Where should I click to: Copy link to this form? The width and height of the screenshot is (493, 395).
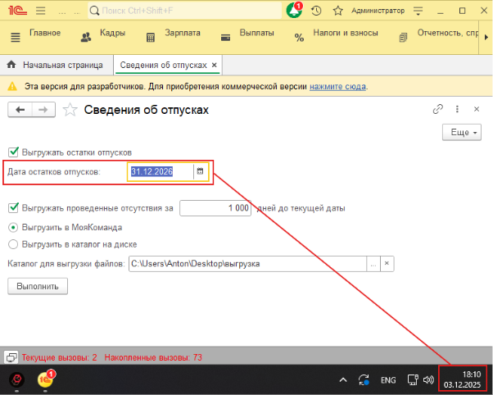tap(438, 109)
